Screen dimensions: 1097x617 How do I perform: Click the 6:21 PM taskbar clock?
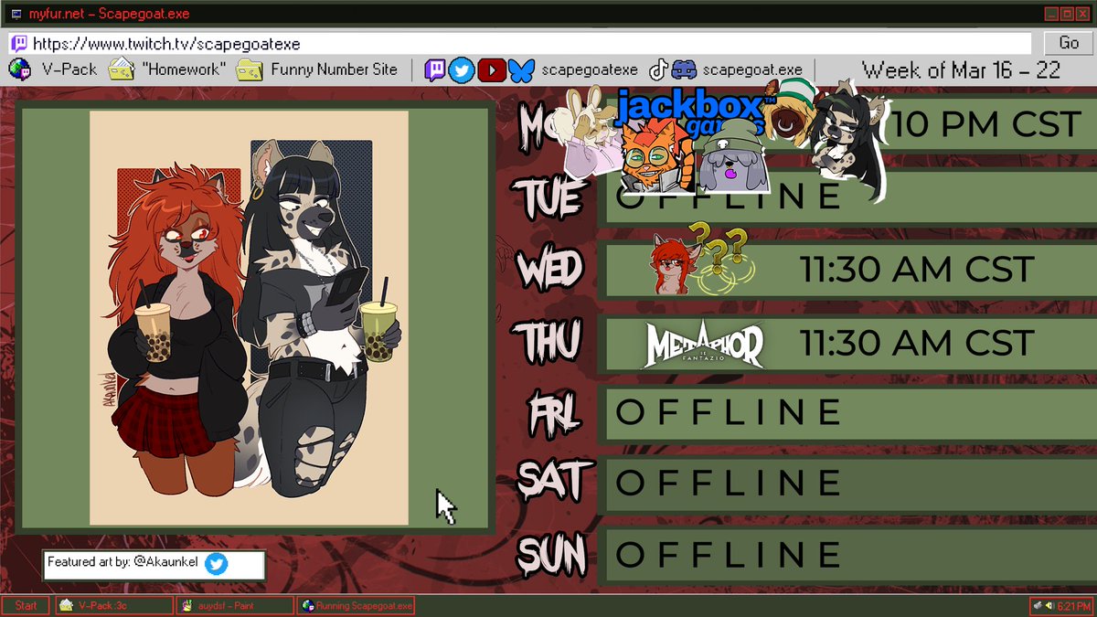(x=1073, y=605)
